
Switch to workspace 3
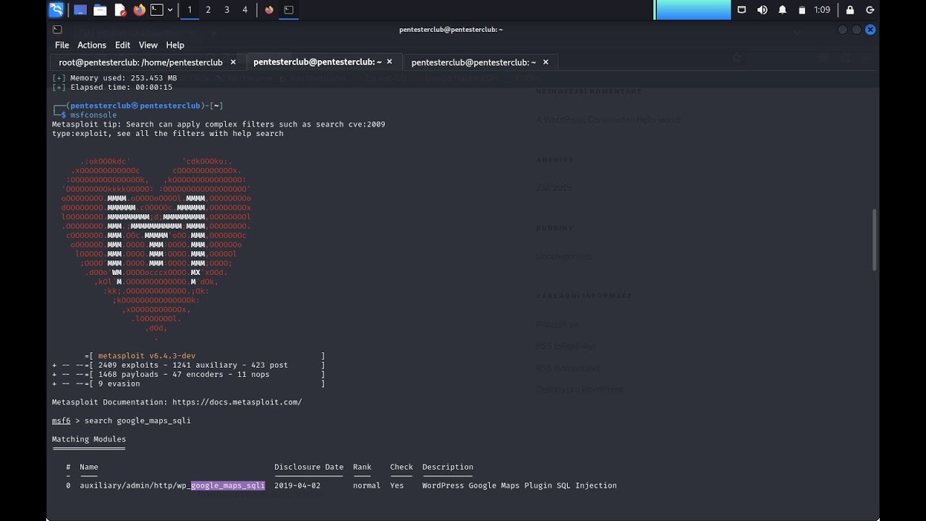(x=226, y=9)
